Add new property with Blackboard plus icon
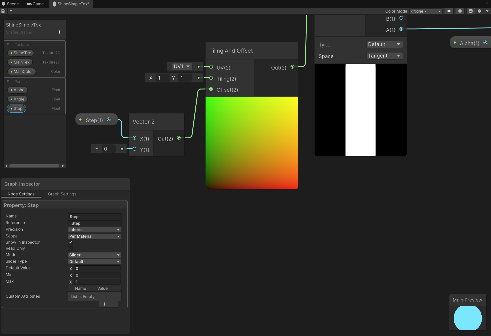 click(59, 32)
